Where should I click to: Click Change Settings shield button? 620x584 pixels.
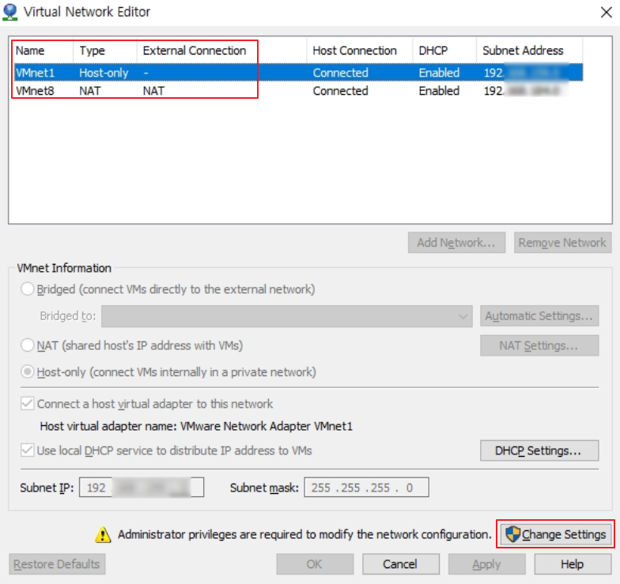[x=555, y=534]
